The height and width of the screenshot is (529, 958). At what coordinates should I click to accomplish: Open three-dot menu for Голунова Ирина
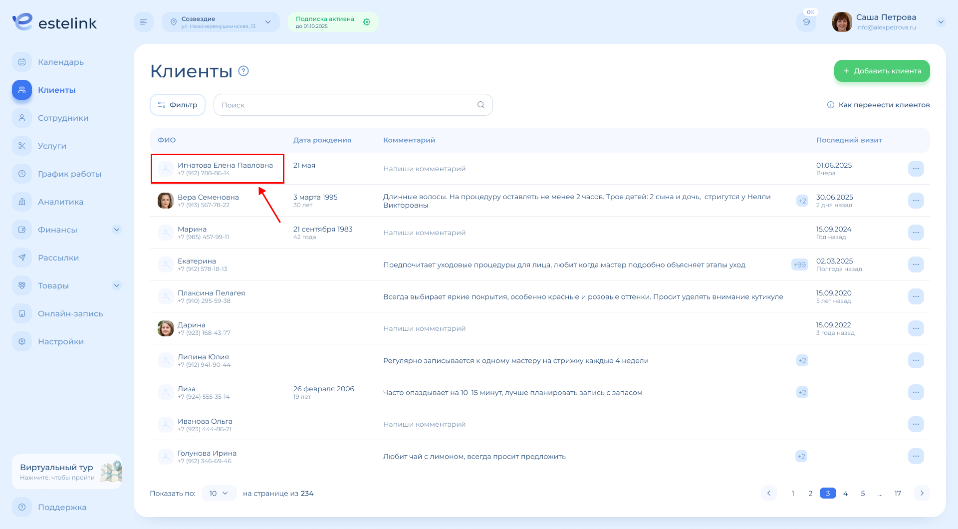916,456
